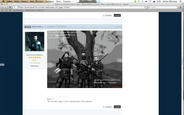Click the iCloud tabs button in toolbar
The height and width of the screenshot is (115, 184).
10,7
